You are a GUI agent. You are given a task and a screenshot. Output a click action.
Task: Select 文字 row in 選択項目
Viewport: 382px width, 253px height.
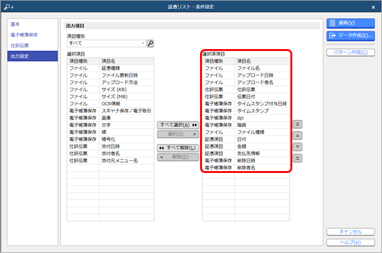click(110, 125)
